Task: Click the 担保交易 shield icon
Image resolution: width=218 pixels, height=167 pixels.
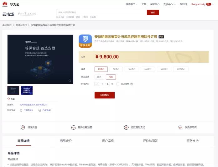Action: [23, 128]
